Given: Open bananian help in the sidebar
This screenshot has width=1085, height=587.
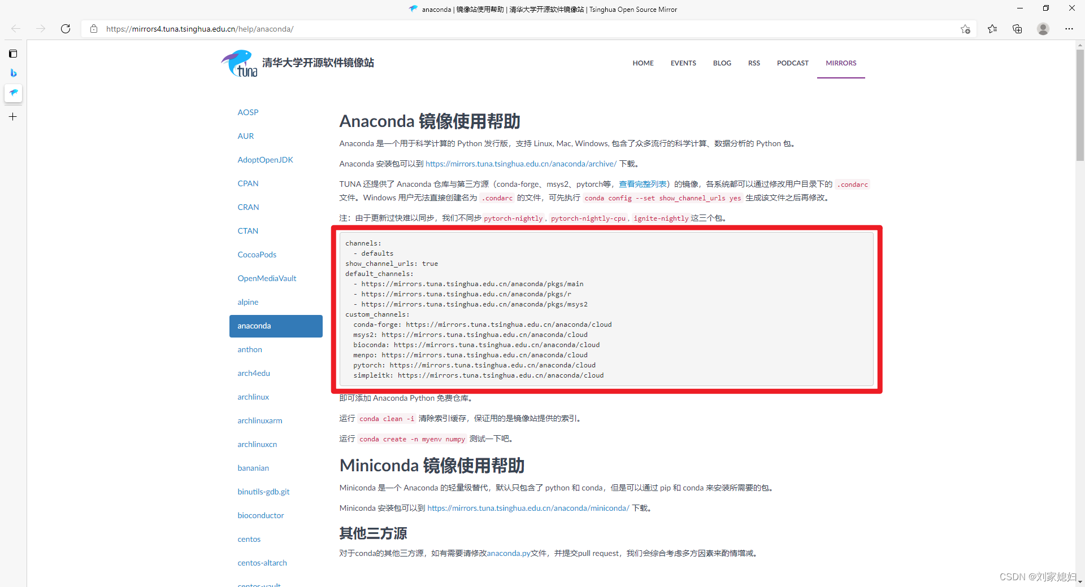Looking at the screenshot, I should pos(253,468).
